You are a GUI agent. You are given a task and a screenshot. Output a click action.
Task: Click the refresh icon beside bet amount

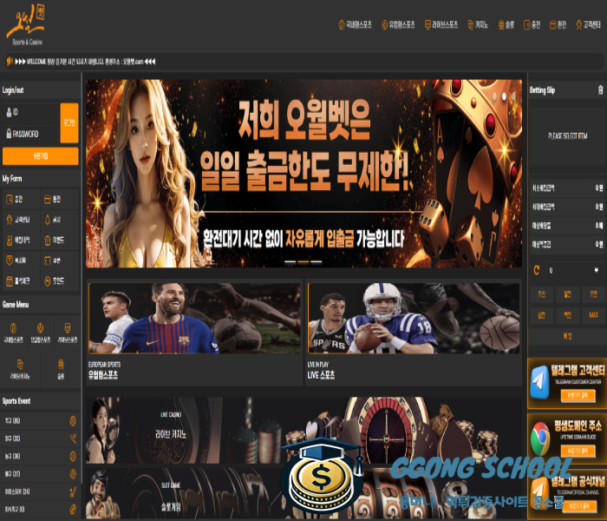click(537, 270)
